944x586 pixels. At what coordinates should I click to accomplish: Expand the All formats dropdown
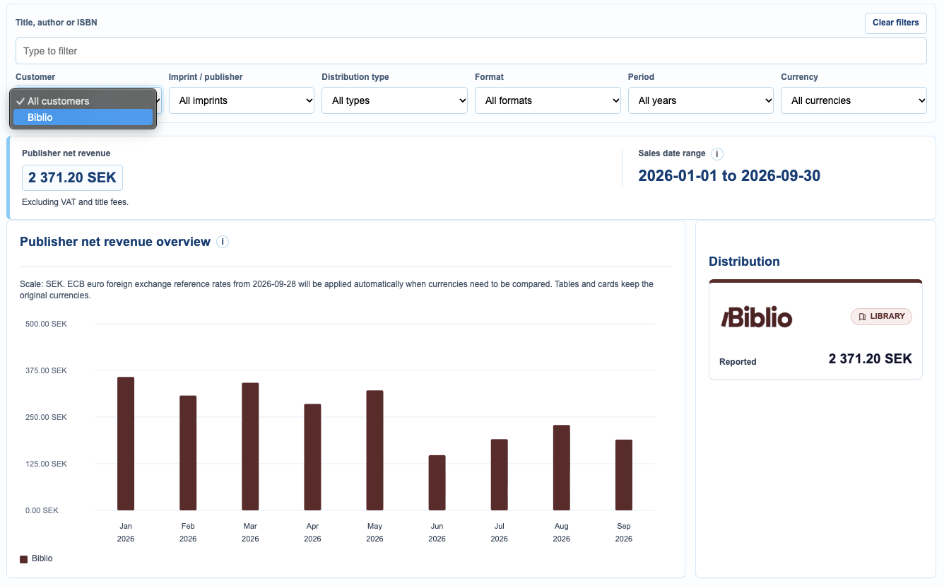548,100
